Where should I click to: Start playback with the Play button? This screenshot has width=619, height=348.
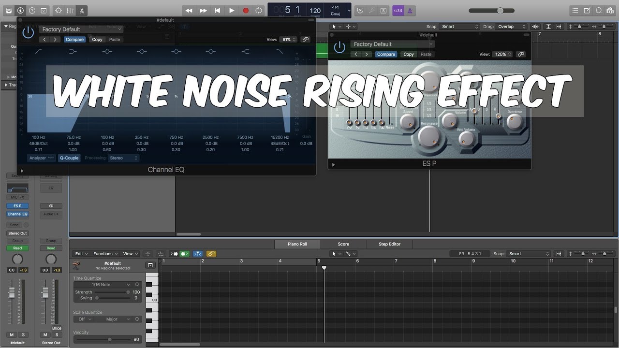(231, 10)
